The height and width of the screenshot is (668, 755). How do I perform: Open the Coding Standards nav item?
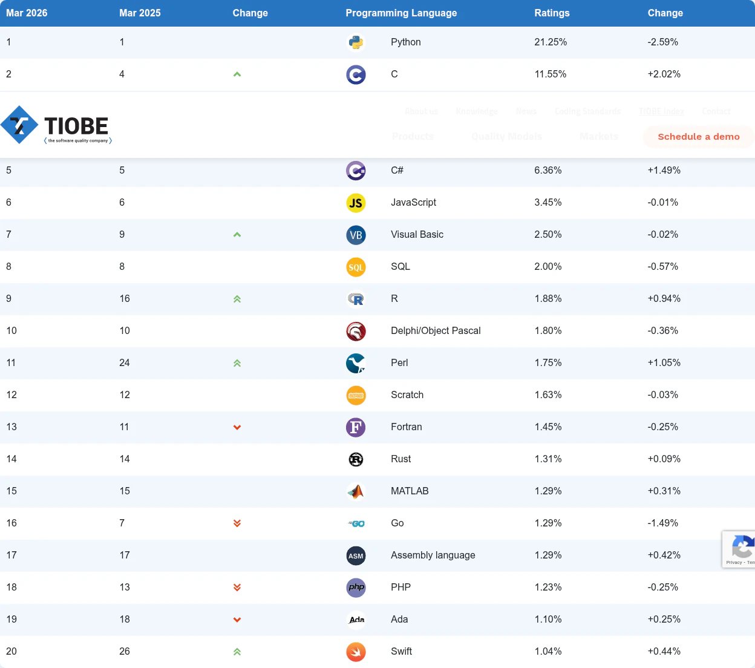tap(588, 111)
